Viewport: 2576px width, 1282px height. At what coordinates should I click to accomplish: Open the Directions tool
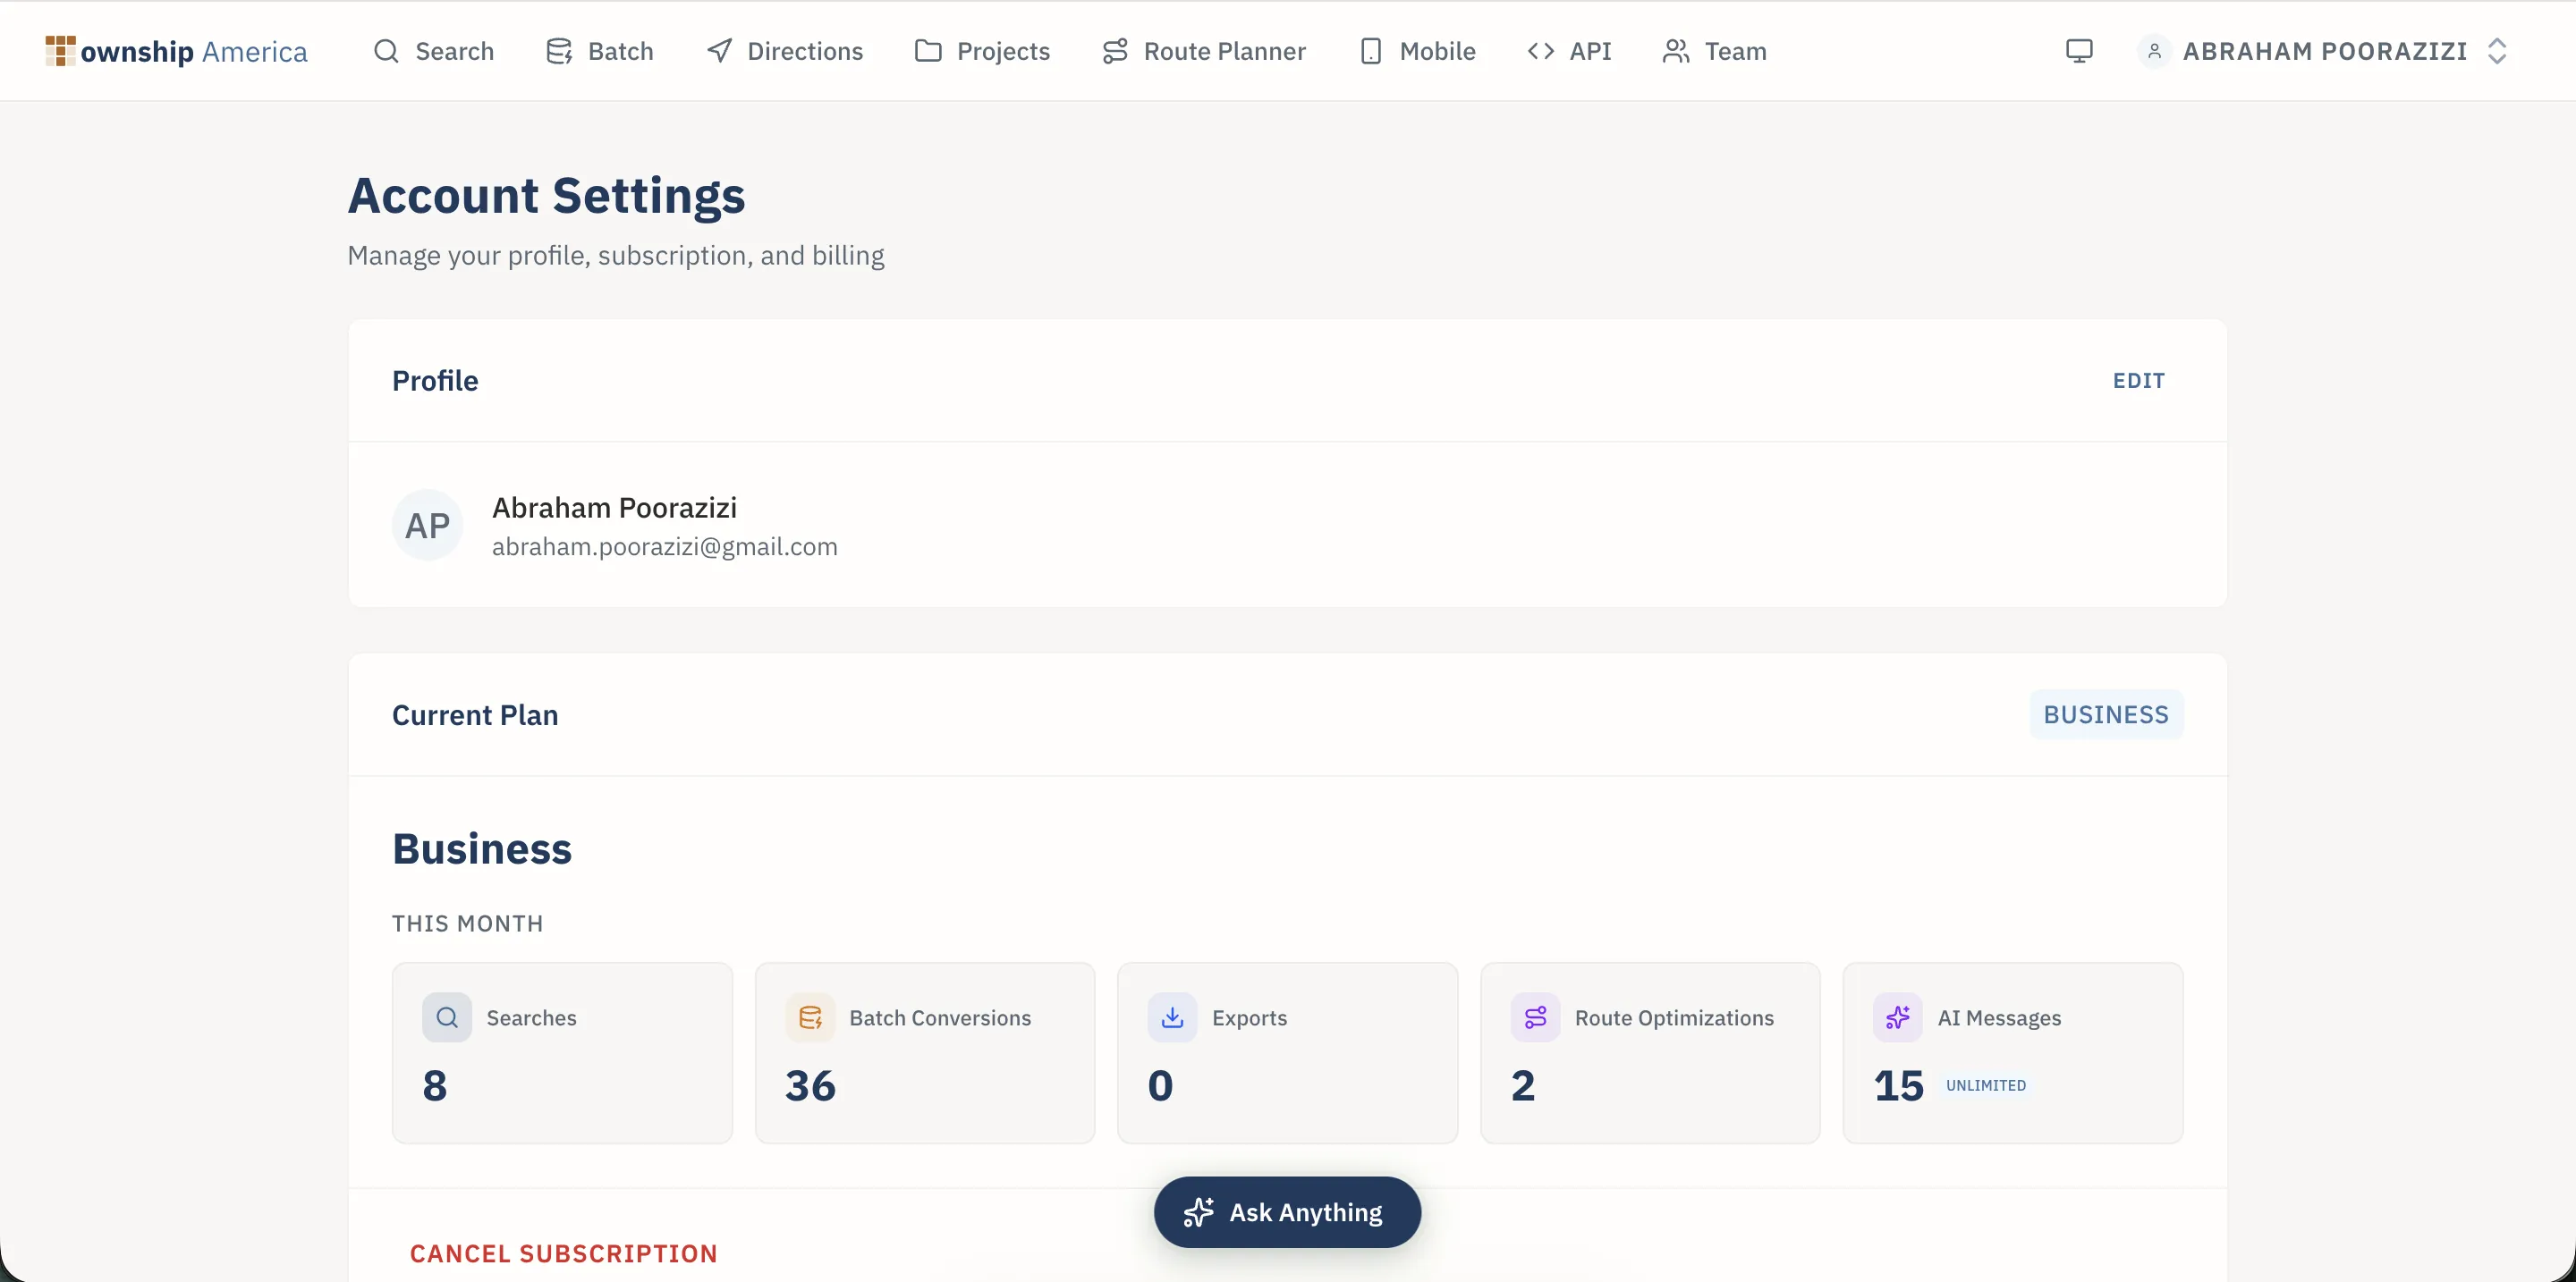[784, 51]
